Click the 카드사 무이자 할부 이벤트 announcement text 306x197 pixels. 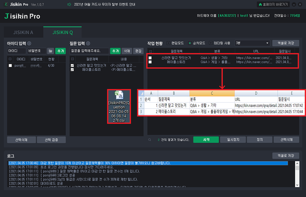point(105,4)
